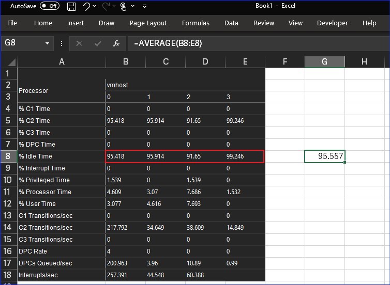Open the Undo history dropdown arrow
This screenshot has width=390, height=285.
(95, 6)
